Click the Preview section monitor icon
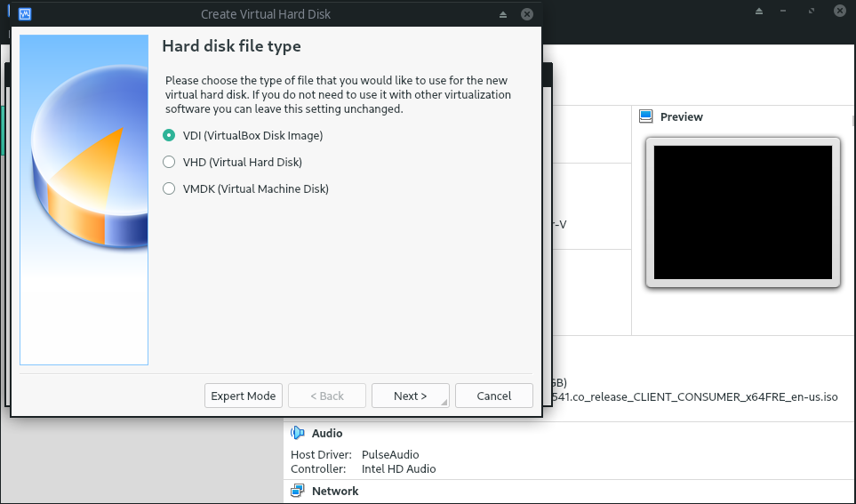 point(645,116)
